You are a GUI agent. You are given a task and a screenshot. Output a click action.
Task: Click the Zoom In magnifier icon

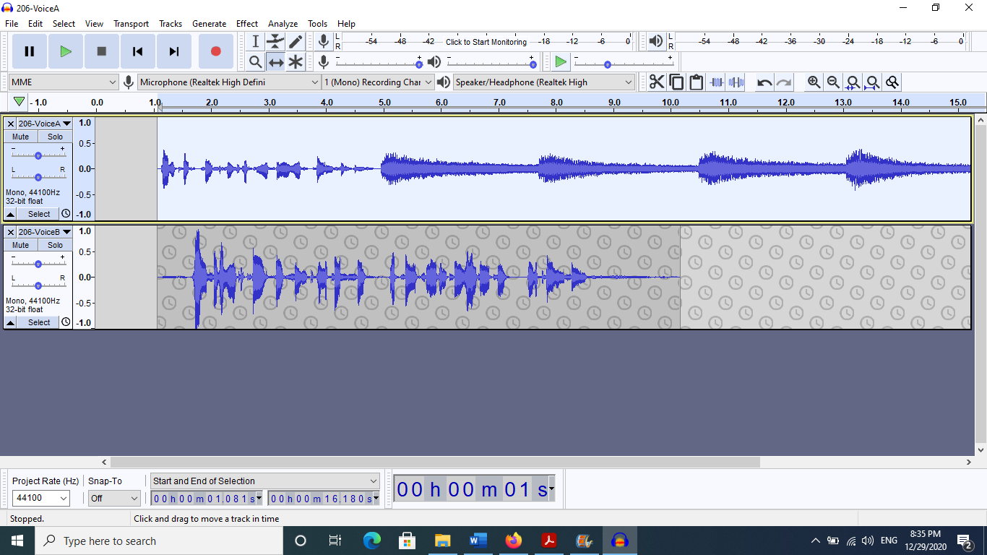click(x=814, y=82)
